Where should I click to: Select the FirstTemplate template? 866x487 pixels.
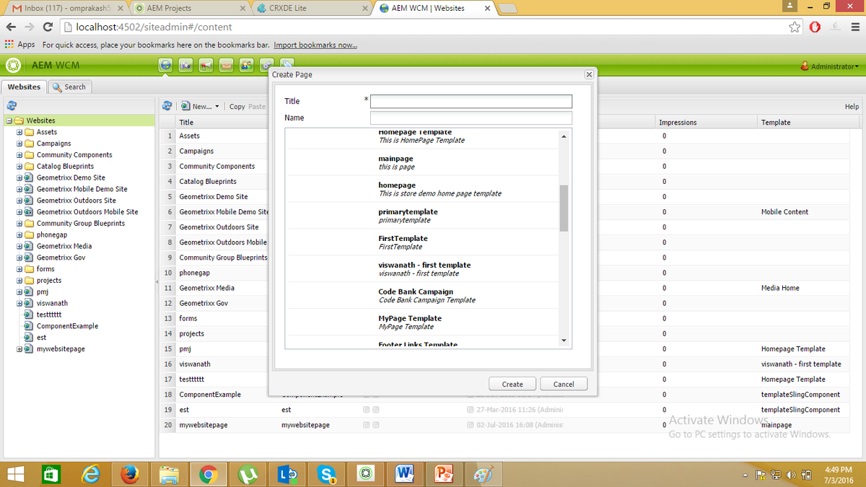pos(424,242)
